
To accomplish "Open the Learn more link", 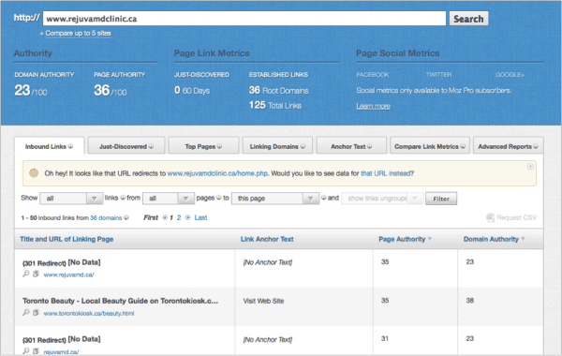I will tap(373, 106).
